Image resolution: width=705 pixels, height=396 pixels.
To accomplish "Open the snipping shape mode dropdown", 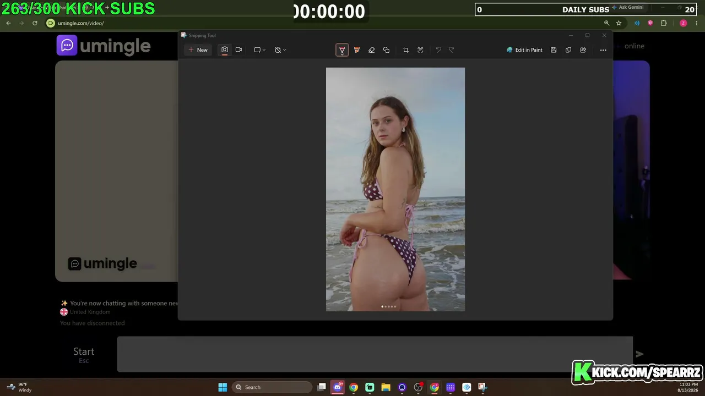I will (259, 50).
